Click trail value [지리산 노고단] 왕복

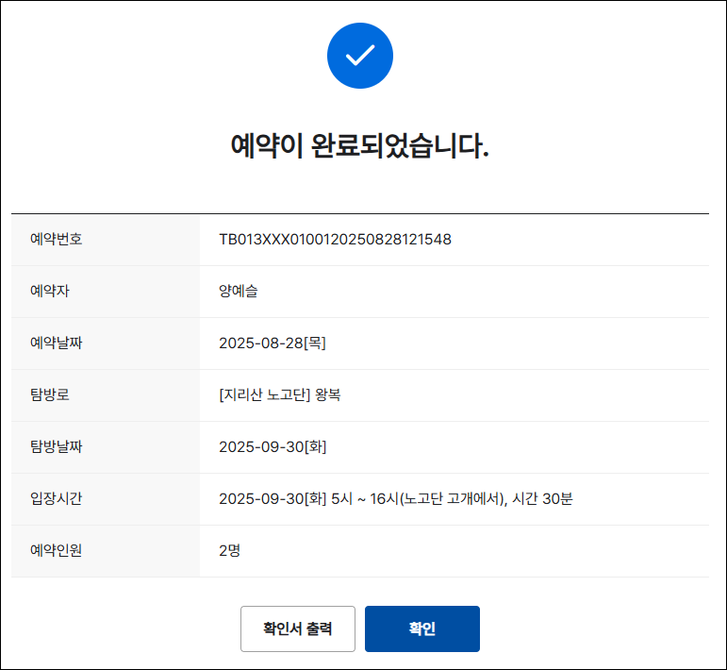280,394
